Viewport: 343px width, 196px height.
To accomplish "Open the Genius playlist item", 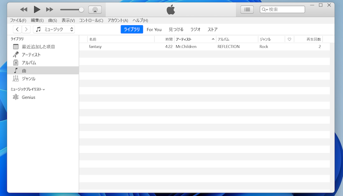I will [x=28, y=97].
